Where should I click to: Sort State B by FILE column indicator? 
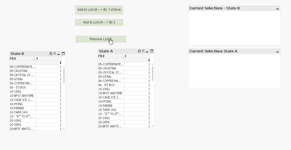34,59
